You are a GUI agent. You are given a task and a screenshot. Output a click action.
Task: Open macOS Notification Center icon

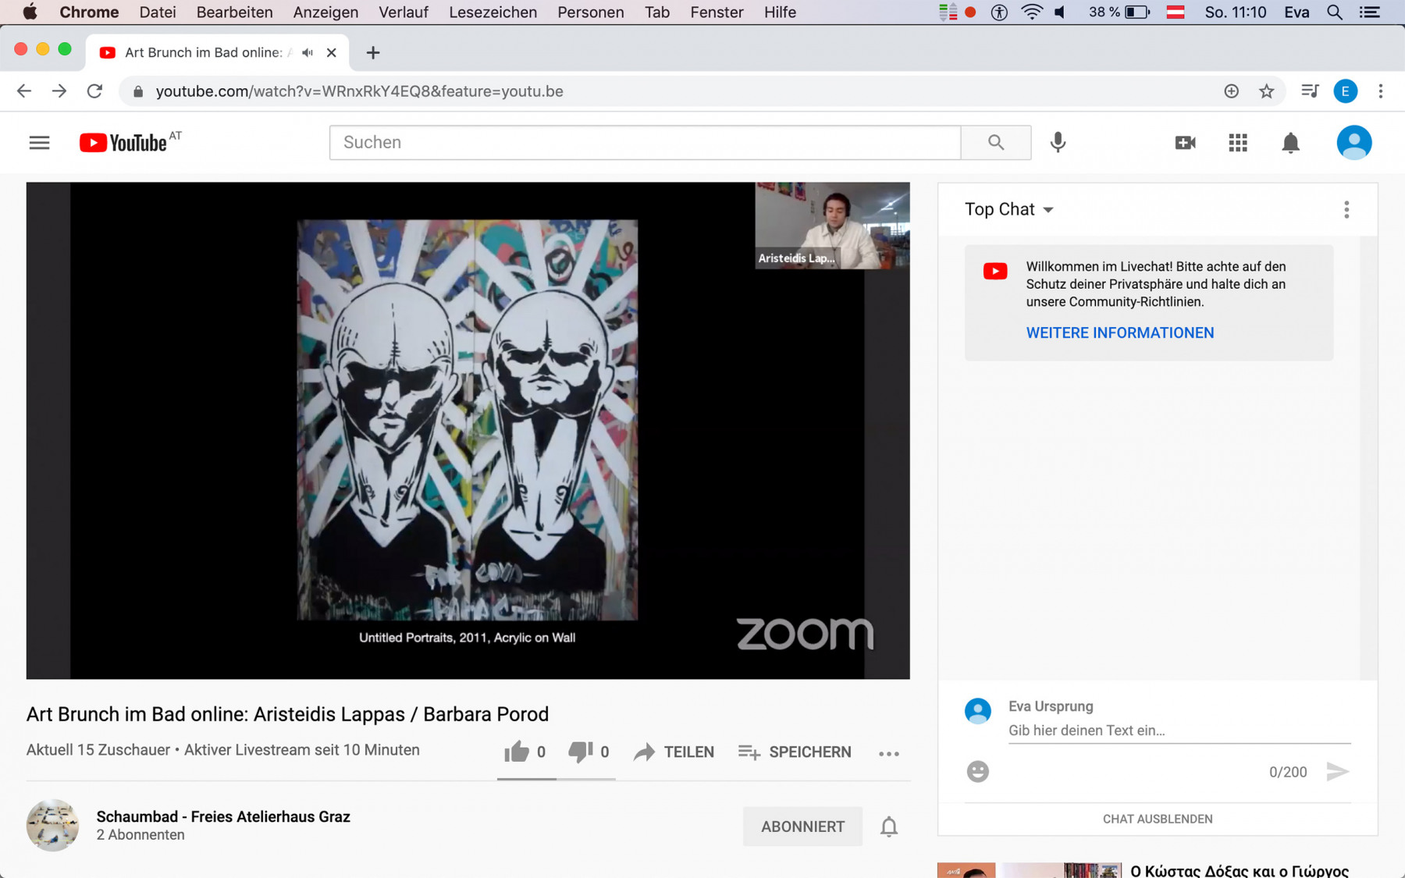pyautogui.click(x=1369, y=12)
